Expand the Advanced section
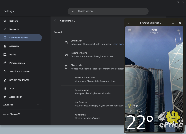186x134 pixels. click(x=21, y=105)
